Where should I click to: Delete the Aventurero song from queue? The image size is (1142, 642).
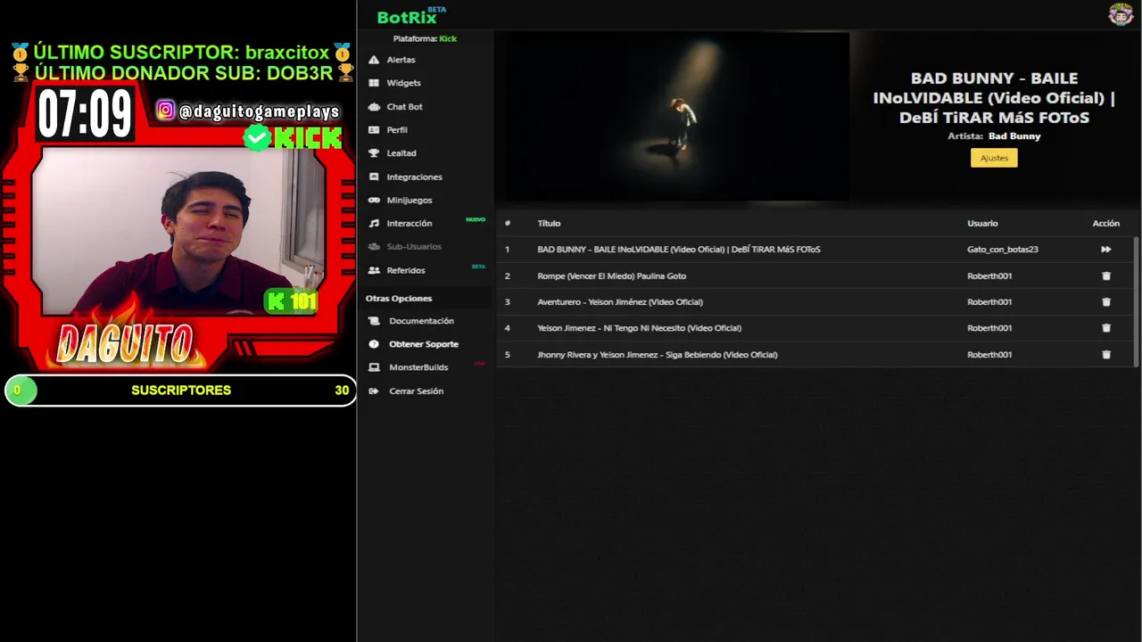click(1106, 302)
